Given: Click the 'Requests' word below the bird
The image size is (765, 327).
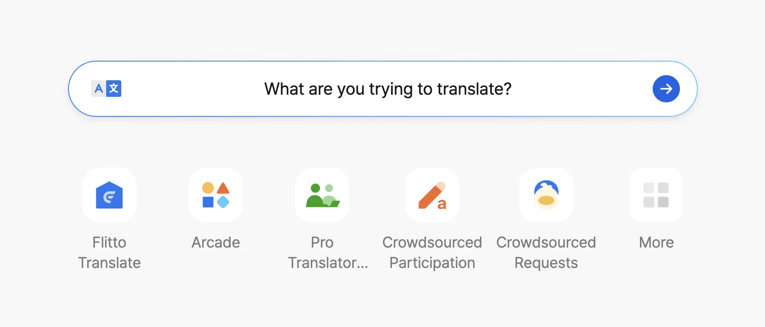Looking at the screenshot, I should click(x=546, y=263).
